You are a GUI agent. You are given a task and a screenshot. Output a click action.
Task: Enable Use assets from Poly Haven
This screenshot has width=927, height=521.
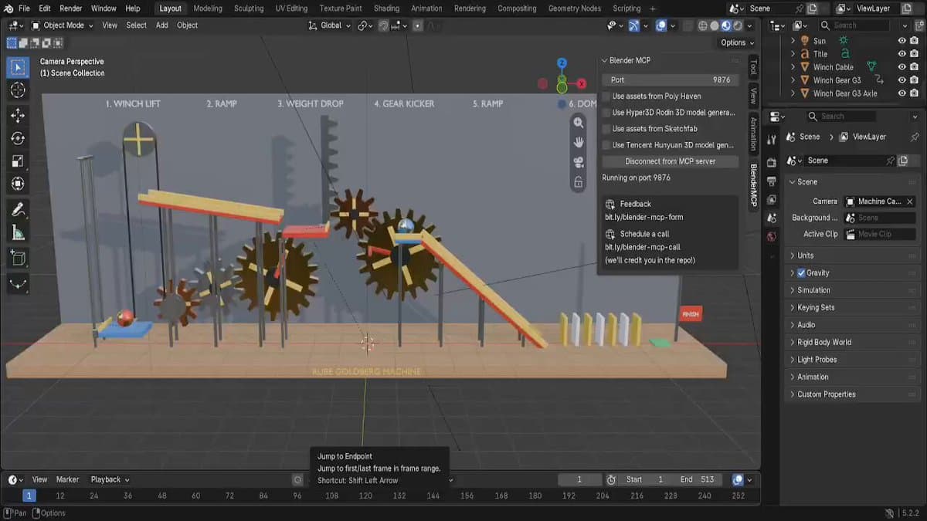tap(606, 96)
